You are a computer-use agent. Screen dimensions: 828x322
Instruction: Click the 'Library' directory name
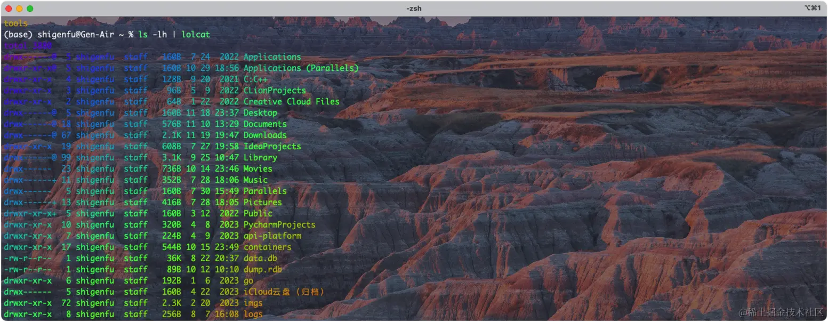(x=260, y=158)
